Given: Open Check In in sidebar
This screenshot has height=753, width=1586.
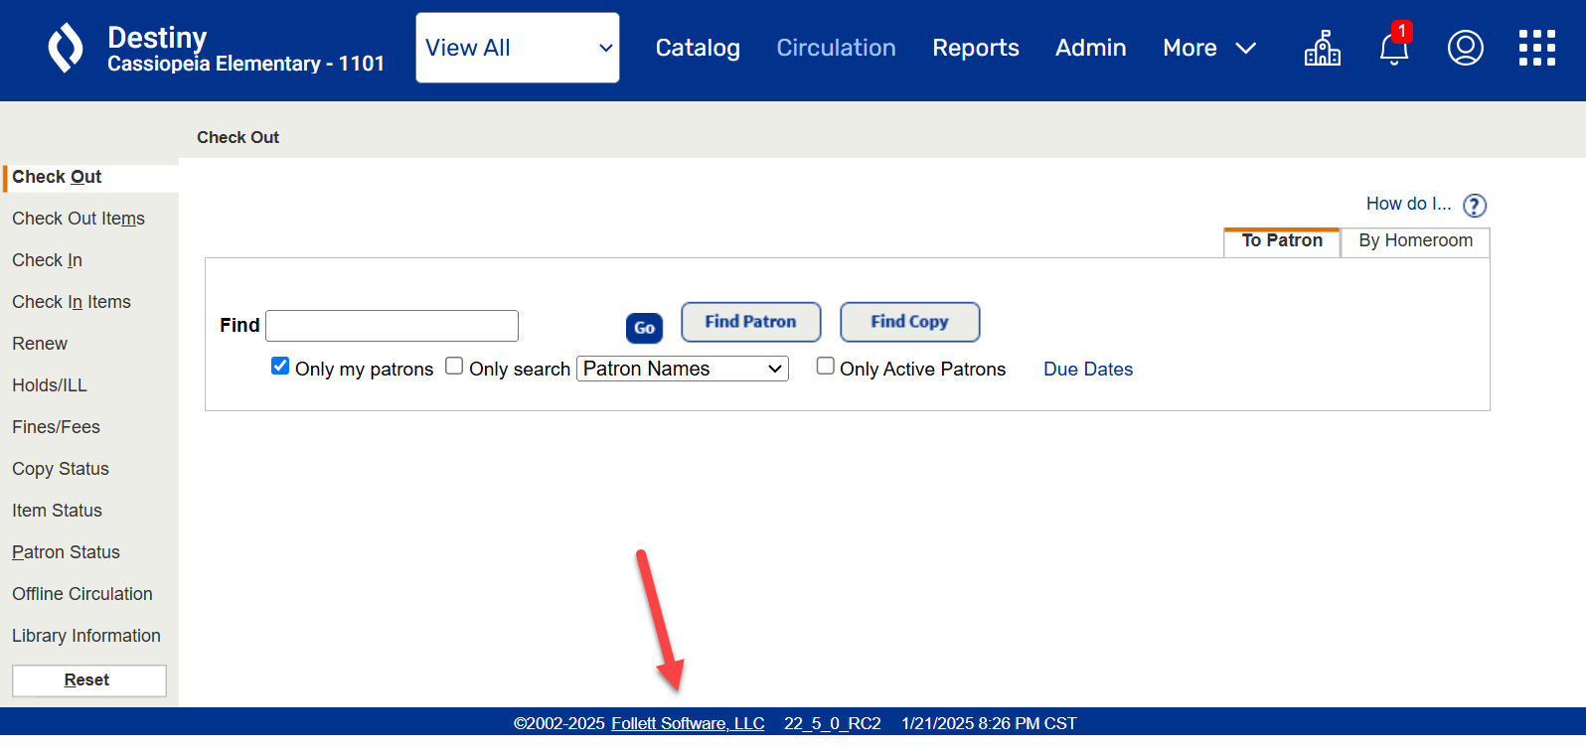Looking at the screenshot, I should [x=47, y=260].
